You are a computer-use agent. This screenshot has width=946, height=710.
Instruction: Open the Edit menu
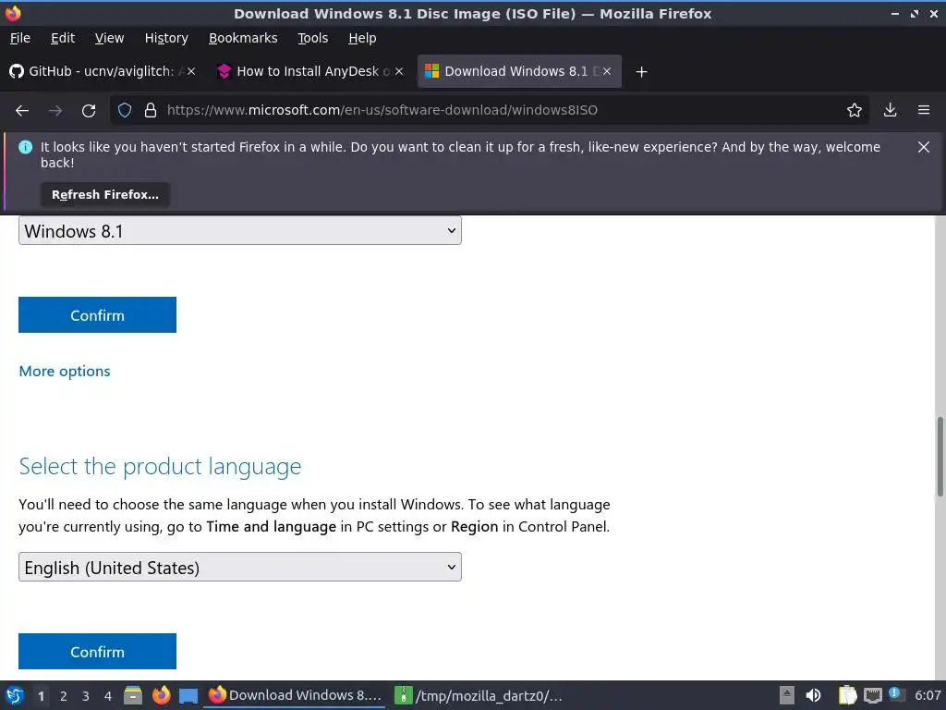point(63,38)
